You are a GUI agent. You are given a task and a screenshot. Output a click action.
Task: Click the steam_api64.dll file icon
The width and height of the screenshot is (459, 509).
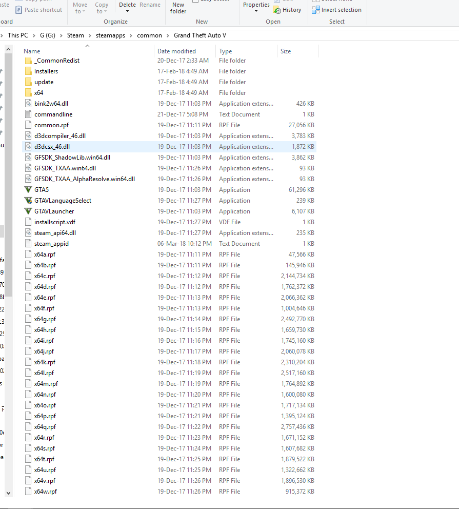(x=28, y=233)
